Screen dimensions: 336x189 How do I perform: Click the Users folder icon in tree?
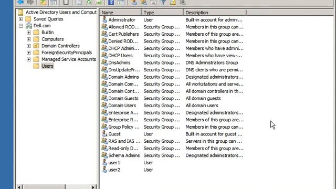click(x=36, y=66)
